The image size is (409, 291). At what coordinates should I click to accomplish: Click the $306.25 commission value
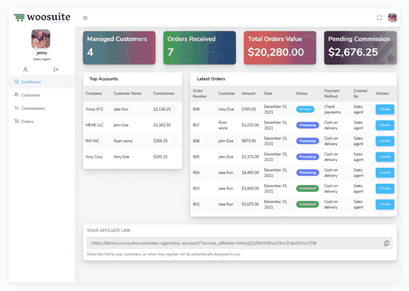[160, 141]
